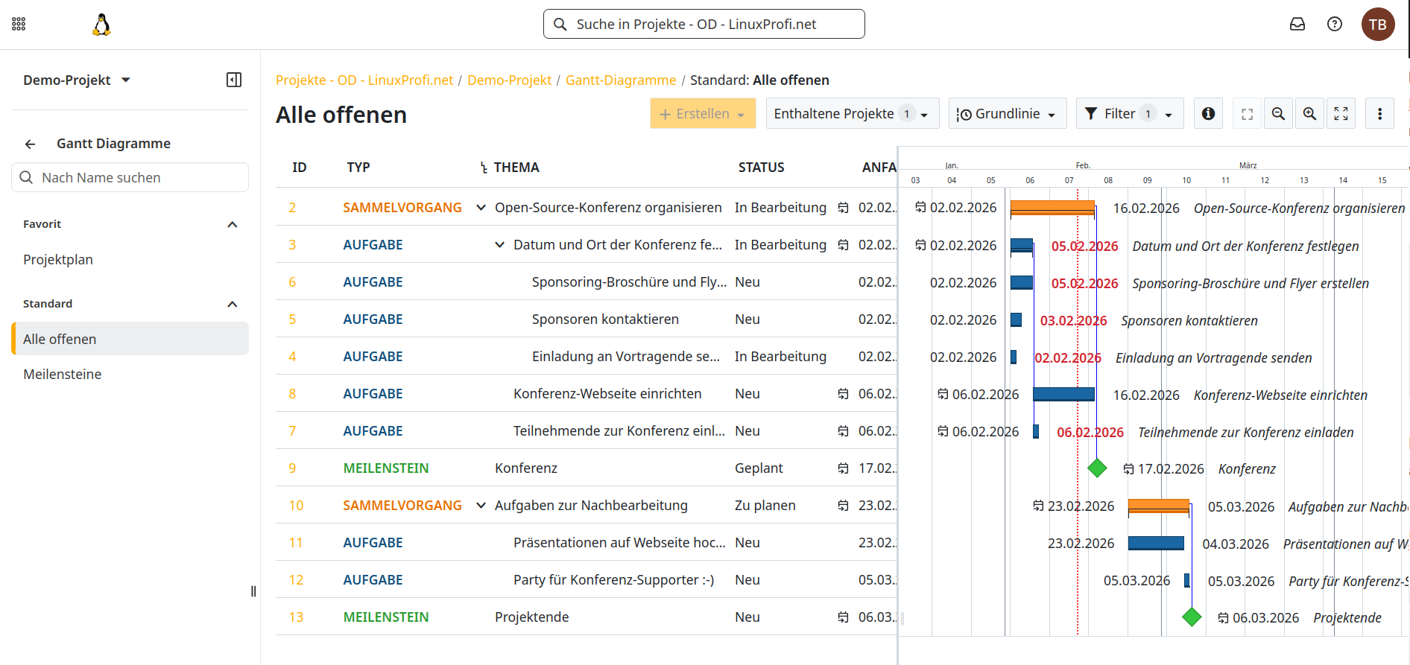Collapse the Favorit section
Screen dimensions: 1410x665
232,224
